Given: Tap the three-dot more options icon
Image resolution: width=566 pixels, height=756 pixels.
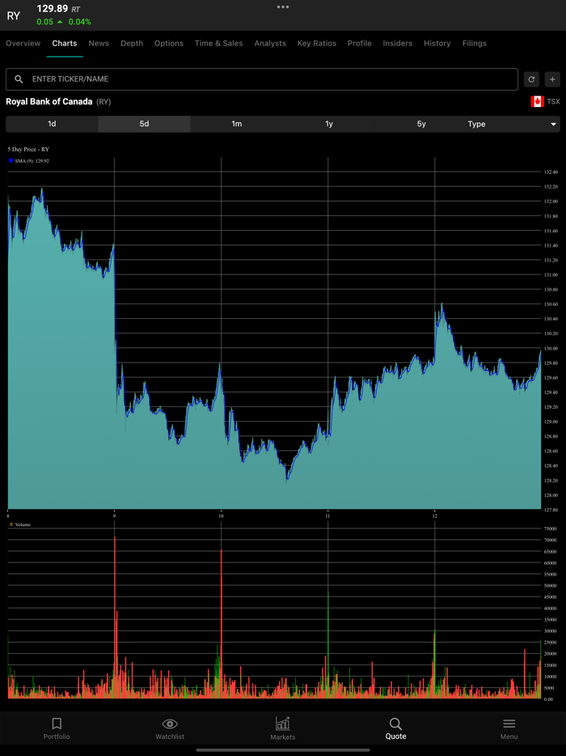Looking at the screenshot, I should point(283,6).
